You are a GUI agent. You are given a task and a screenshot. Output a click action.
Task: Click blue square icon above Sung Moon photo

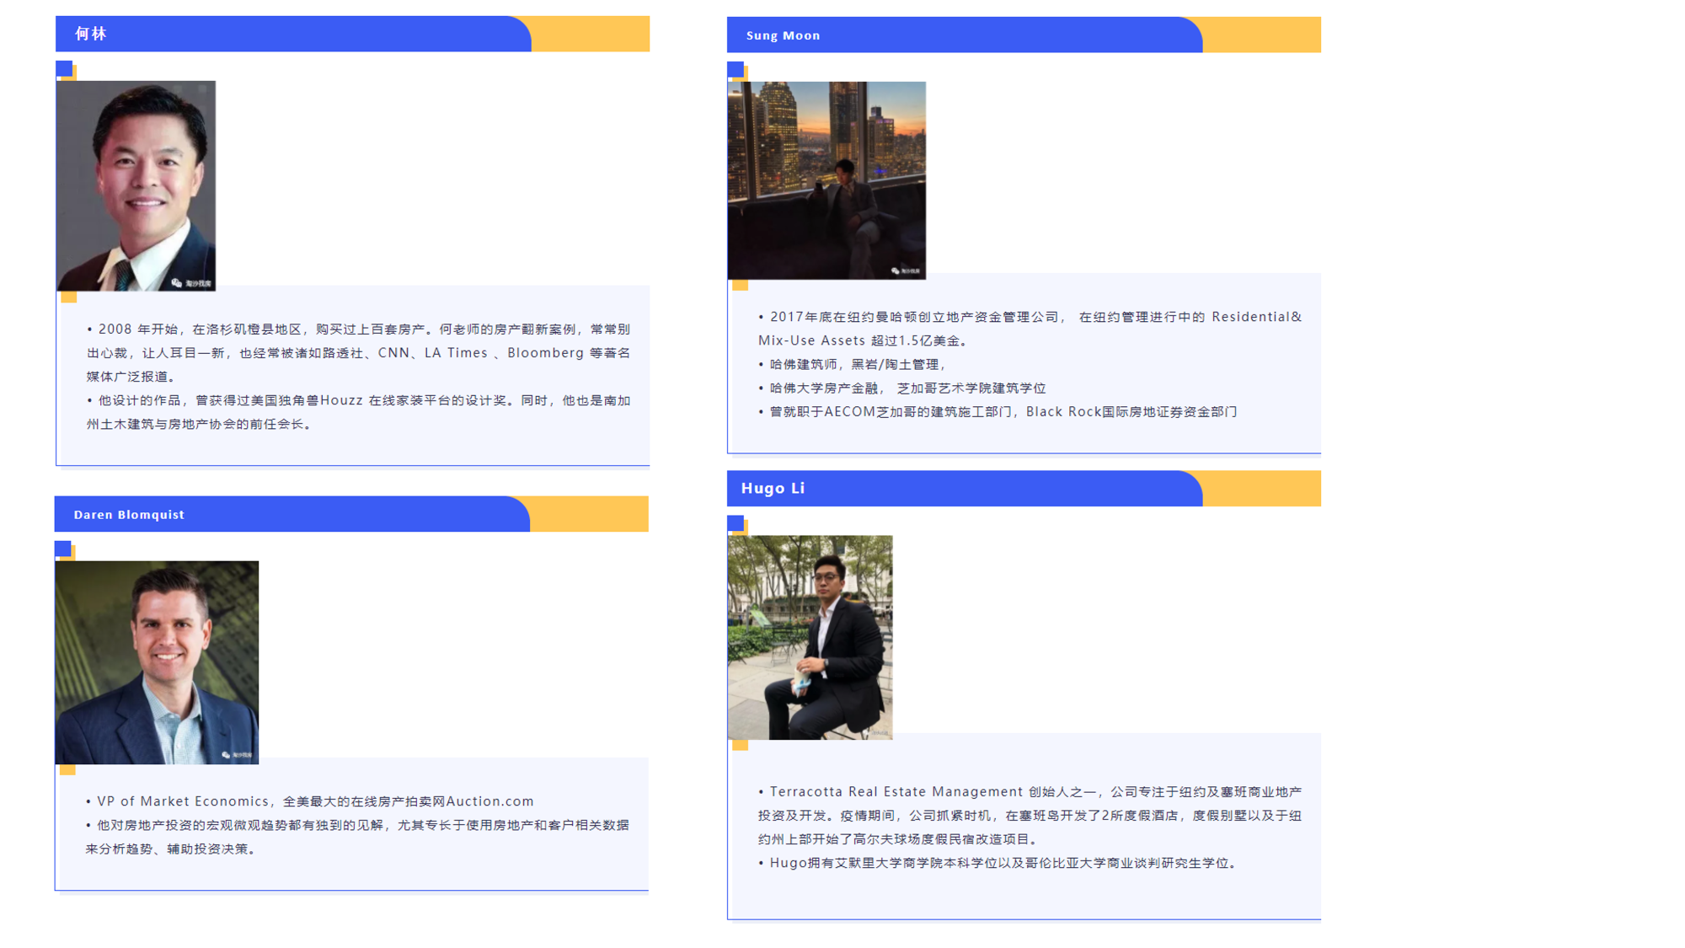tap(736, 69)
